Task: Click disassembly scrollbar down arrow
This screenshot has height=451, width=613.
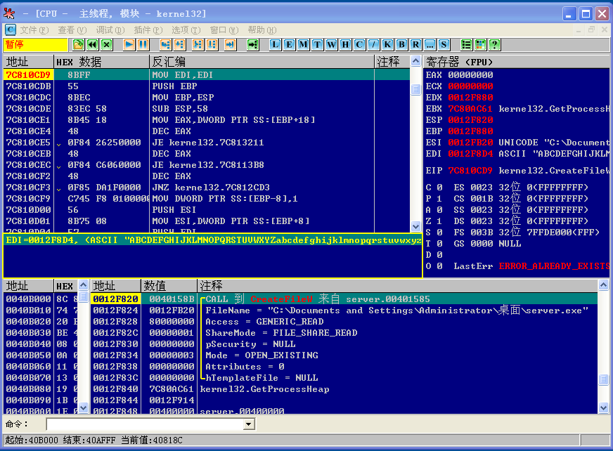Action: [x=415, y=226]
